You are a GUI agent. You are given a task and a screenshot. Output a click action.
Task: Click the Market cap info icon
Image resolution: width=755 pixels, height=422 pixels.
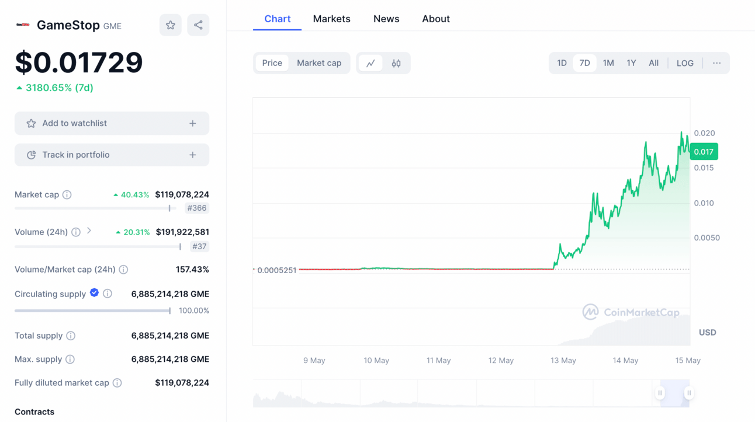pyautogui.click(x=67, y=195)
